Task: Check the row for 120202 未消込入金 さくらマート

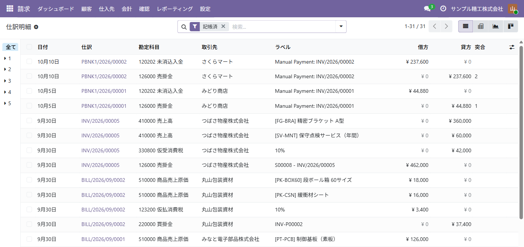Action: (29, 62)
